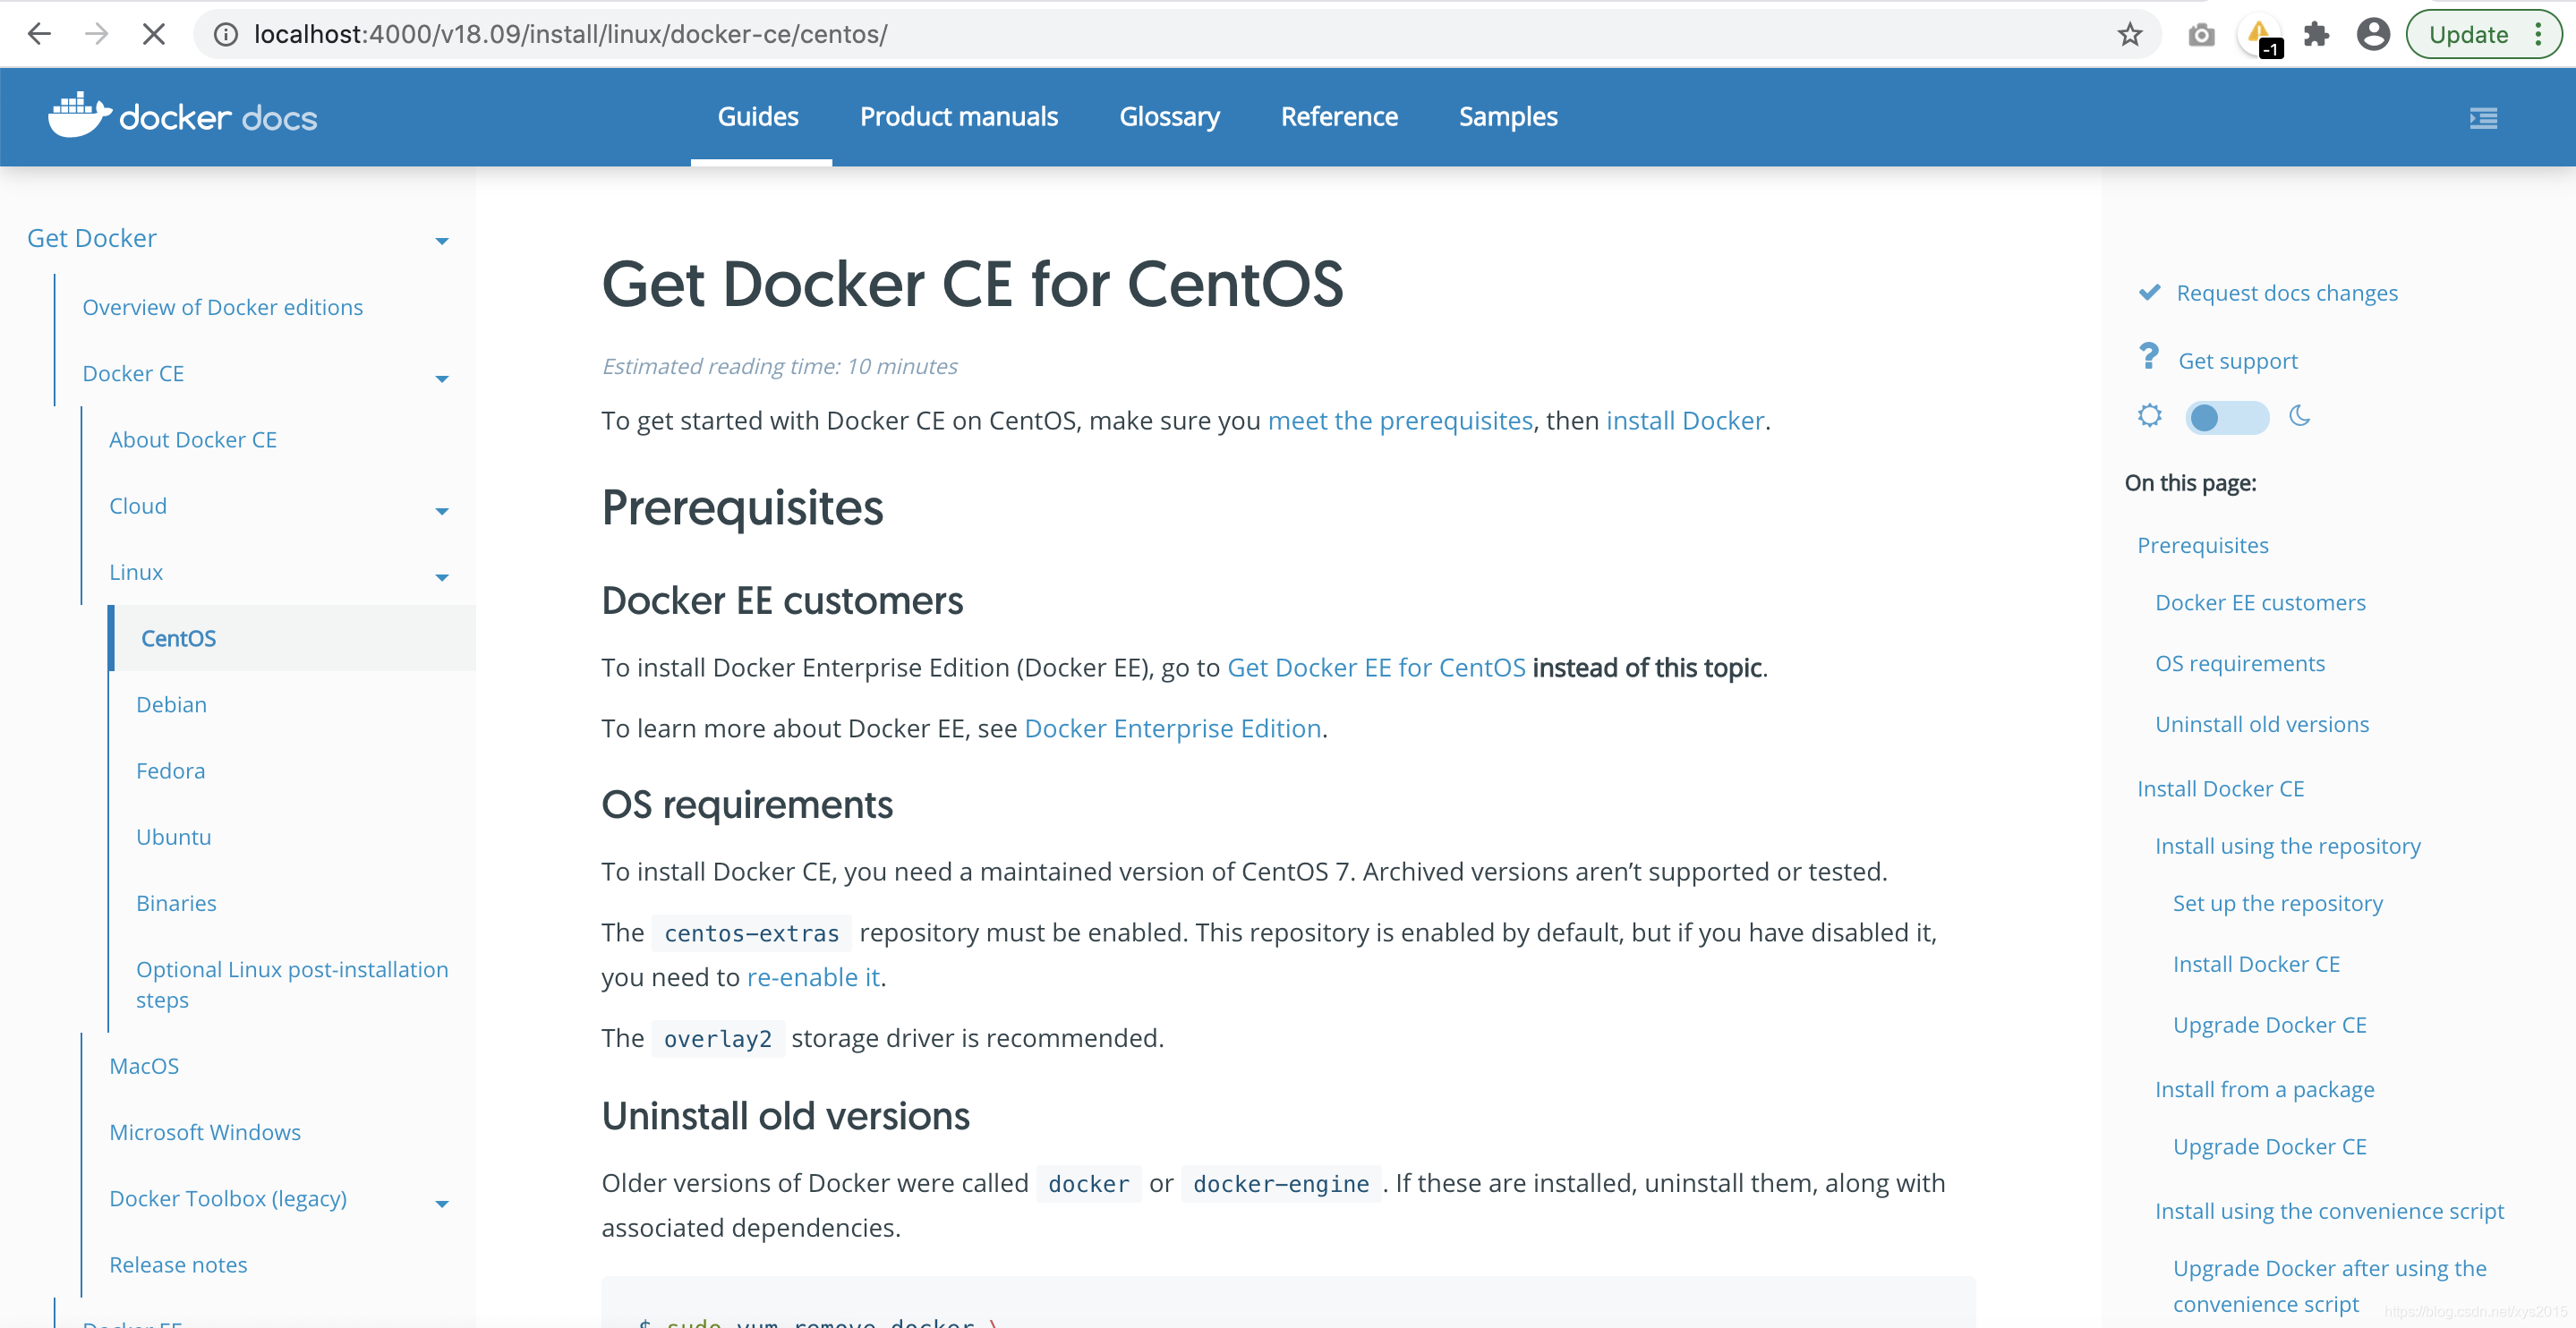Stop page loading with the X button

[153, 34]
